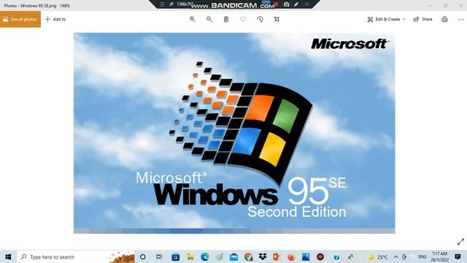Close the Bandicam recording bar

306,4
